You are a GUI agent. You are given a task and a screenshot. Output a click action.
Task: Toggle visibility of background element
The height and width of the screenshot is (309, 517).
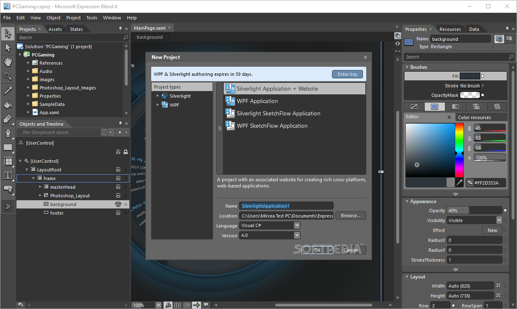(x=118, y=204)
